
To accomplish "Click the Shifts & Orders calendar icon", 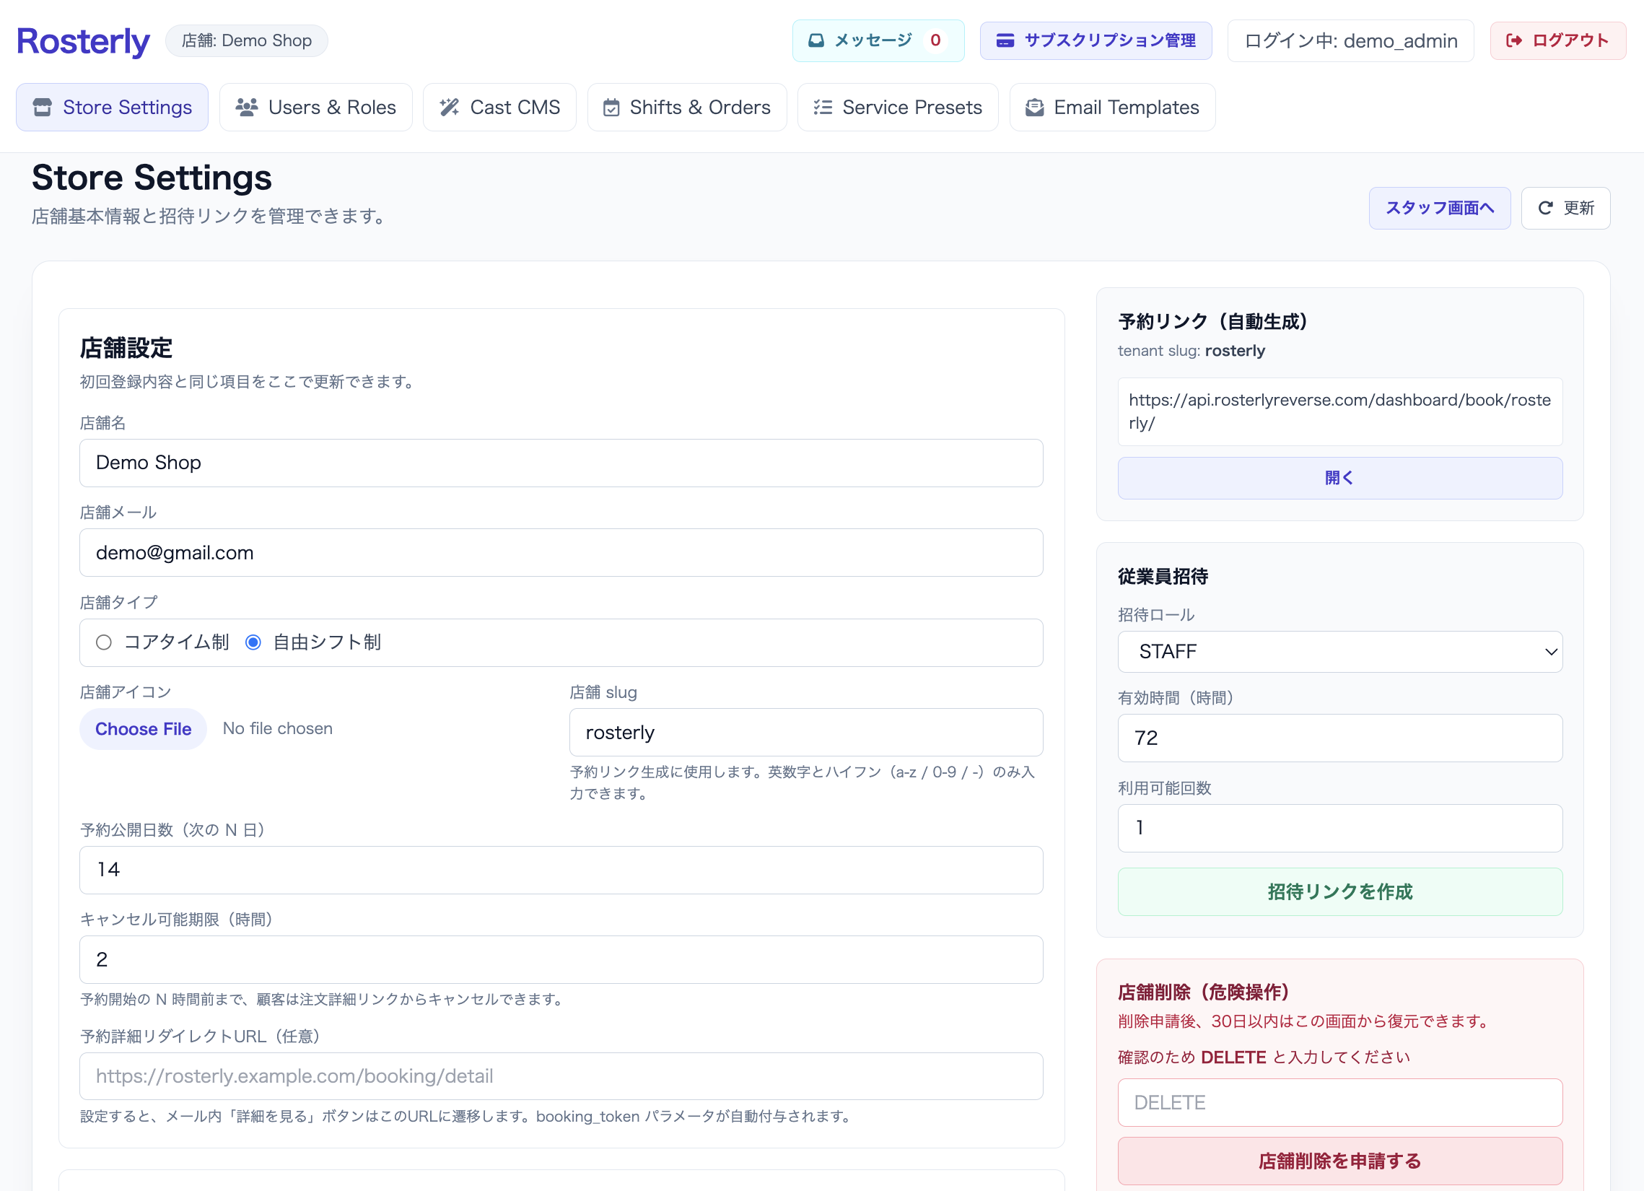I will tap(611, 108).
